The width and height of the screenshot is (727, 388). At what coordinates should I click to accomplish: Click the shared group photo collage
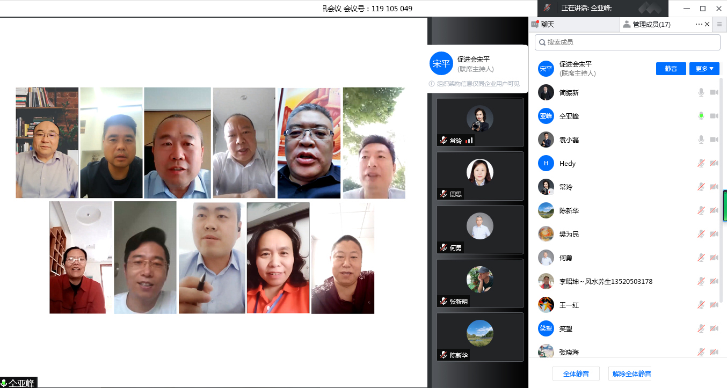click(x=210, y=200)
